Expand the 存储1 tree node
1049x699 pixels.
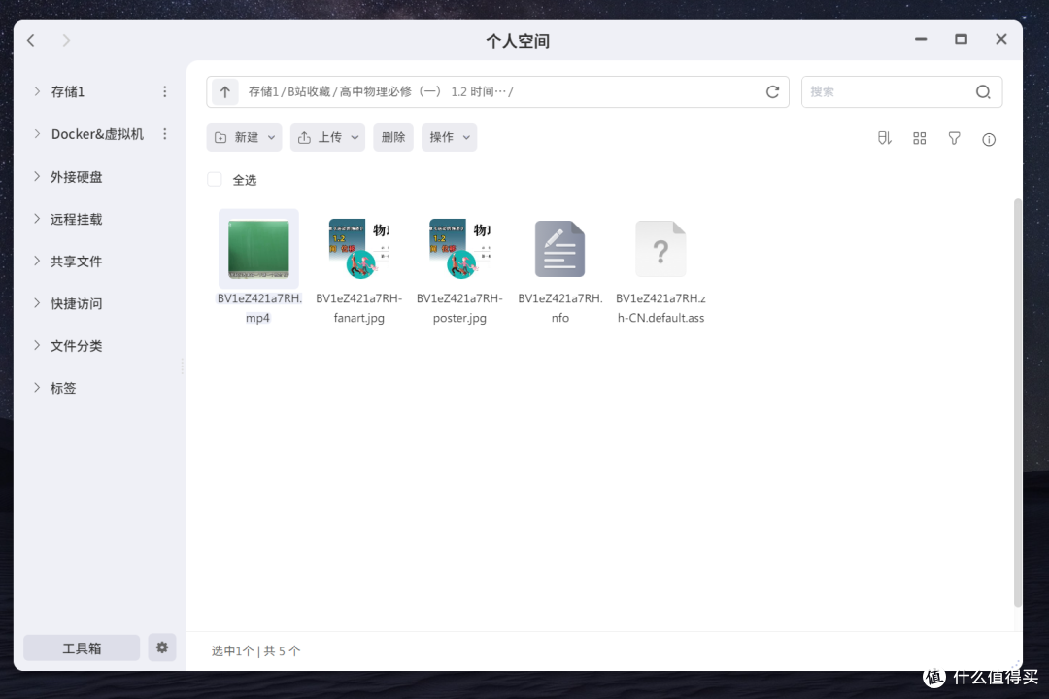point(37,91)
